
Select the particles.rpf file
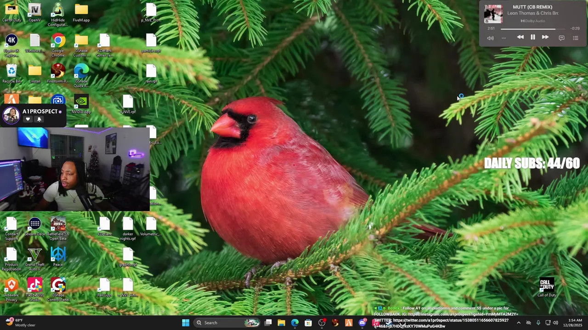(x=151, y=43)
